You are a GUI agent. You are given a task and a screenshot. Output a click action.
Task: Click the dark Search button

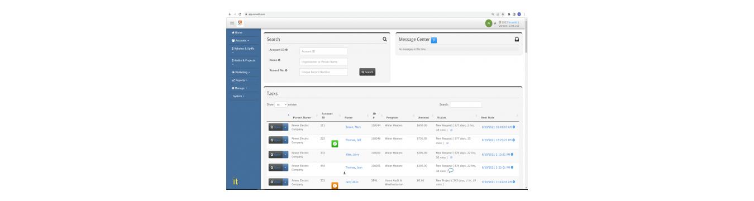367,71
